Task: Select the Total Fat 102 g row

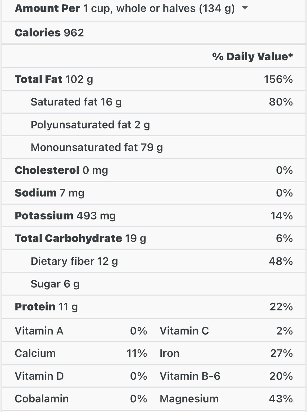Action: point(154,79)
